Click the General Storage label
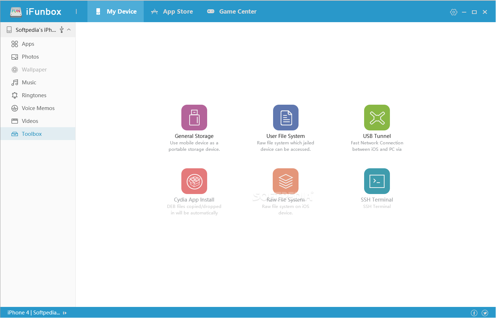496x318 pixels. 194,136
